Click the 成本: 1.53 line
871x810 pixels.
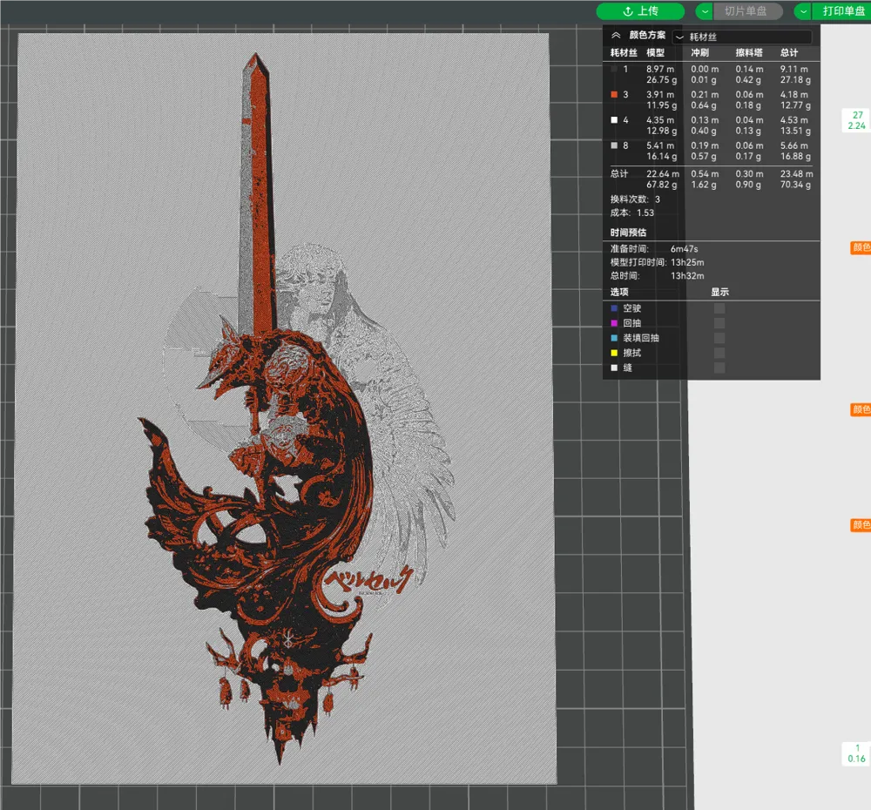(x=632, y=213)
